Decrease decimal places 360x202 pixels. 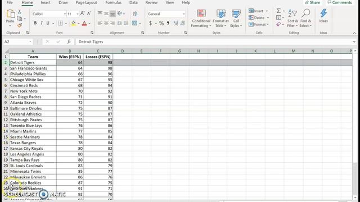[183, 23]
